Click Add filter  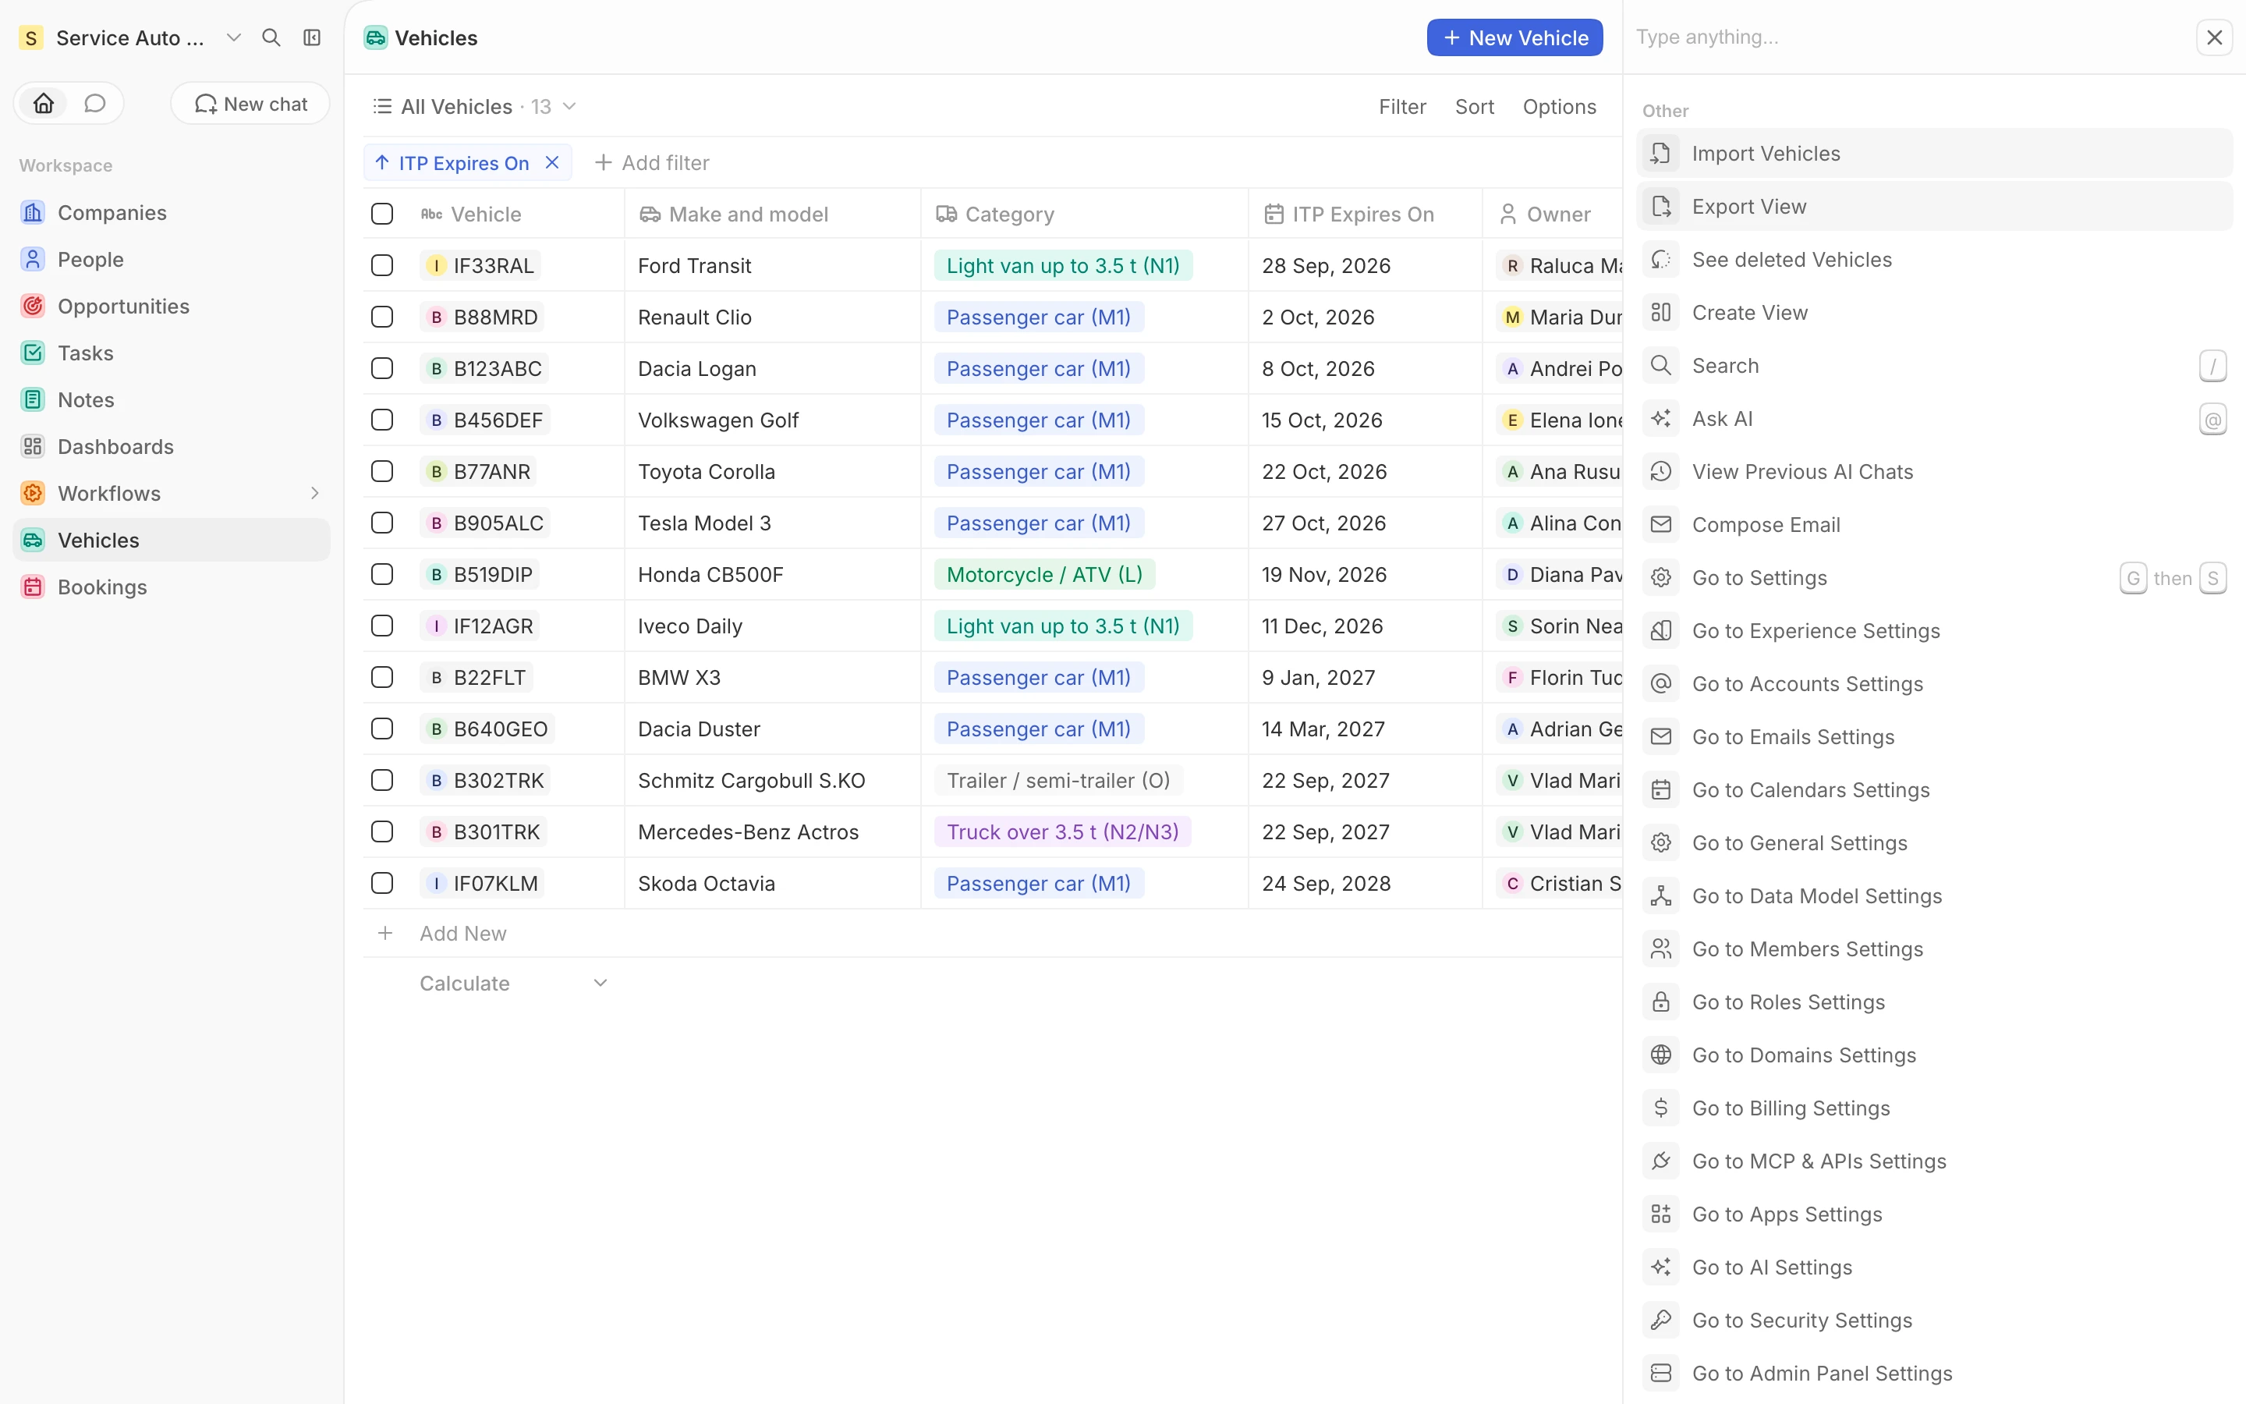pos(651,162)
